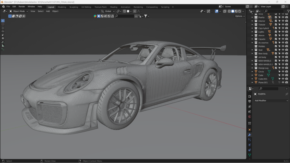Toggle snapping magnet
The height and width of the screenshot is (163, 290).
[125, 11]
